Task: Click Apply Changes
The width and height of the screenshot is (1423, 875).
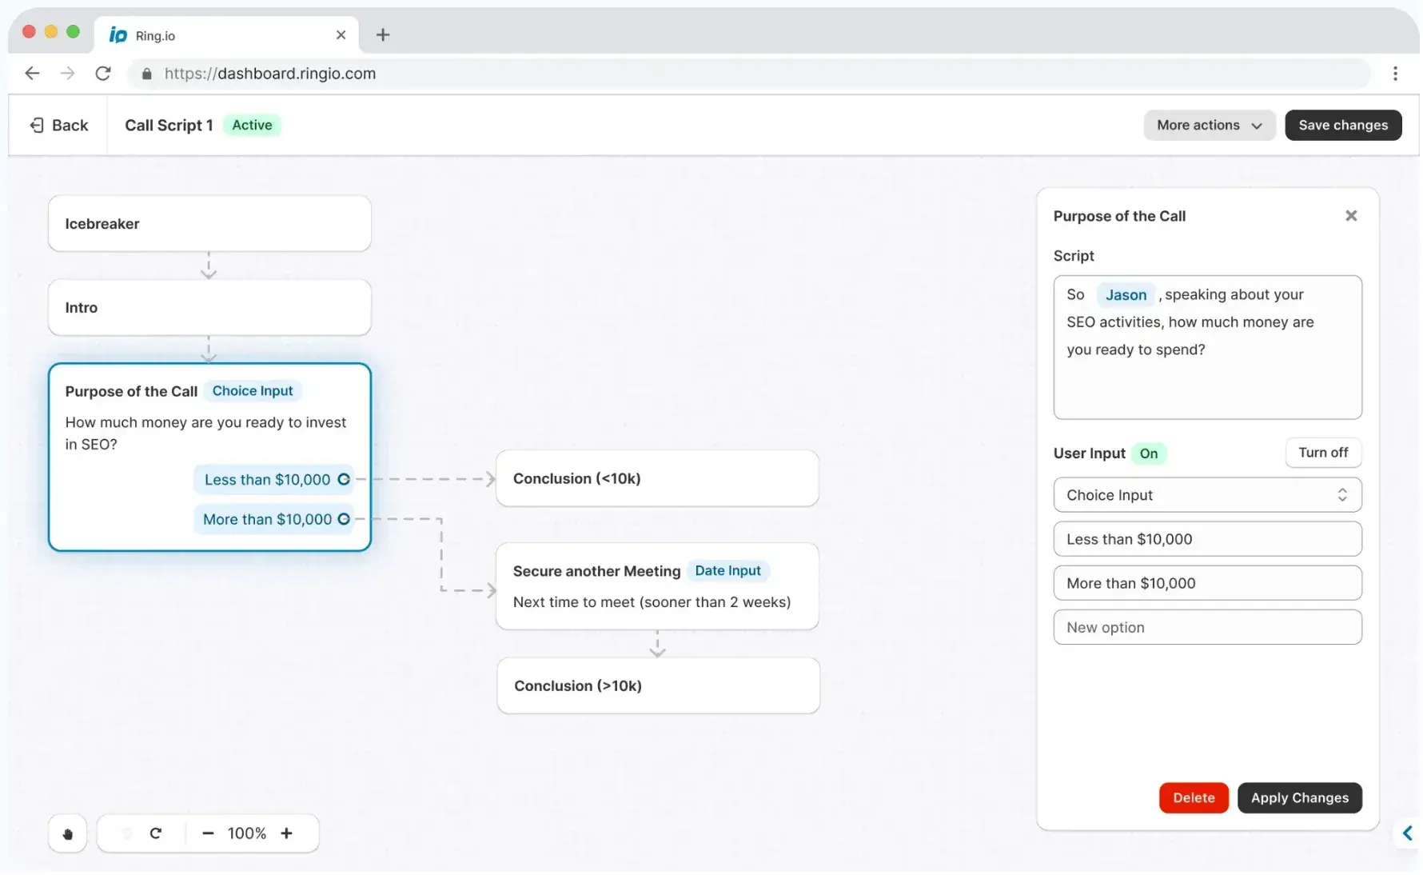Action: click(x=1299, y=797)
